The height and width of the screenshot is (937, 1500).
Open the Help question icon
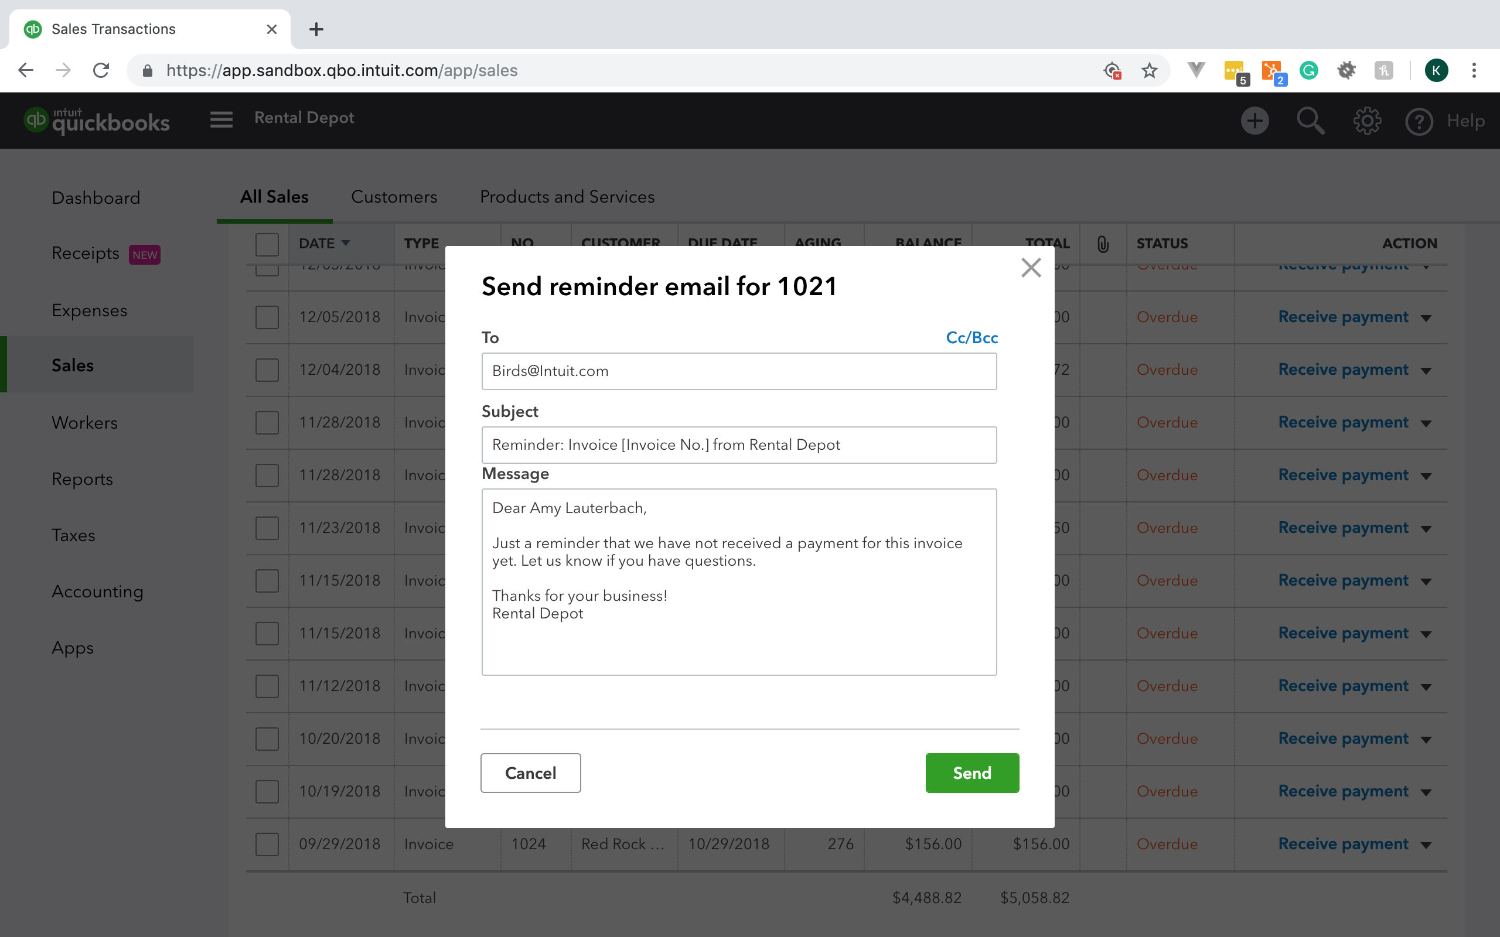[x=1419, y=121]
